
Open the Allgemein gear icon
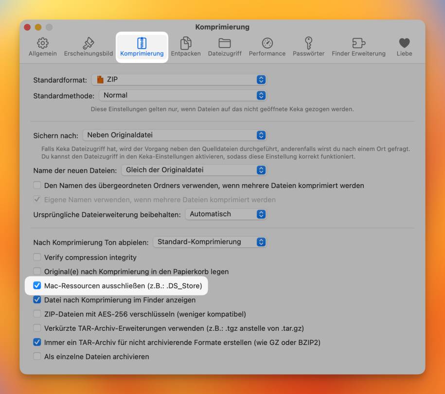pos(43,43)
